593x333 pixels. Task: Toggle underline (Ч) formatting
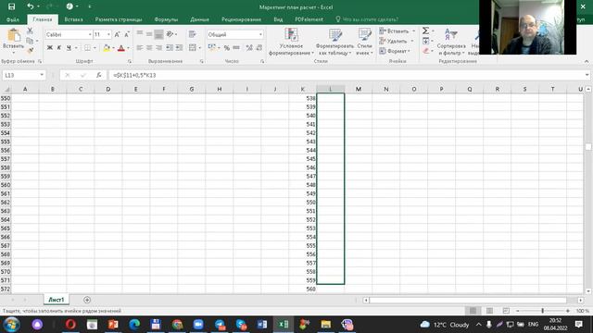tap(69, 47)
